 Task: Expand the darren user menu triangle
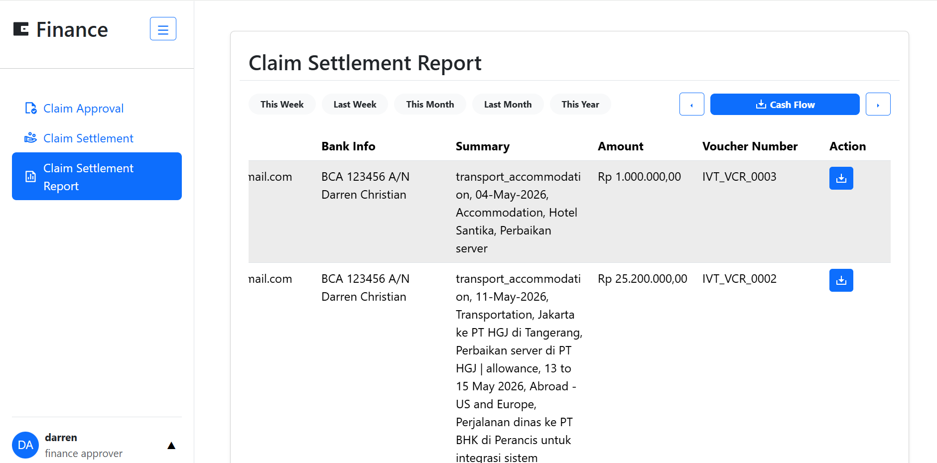pos(171,446)
